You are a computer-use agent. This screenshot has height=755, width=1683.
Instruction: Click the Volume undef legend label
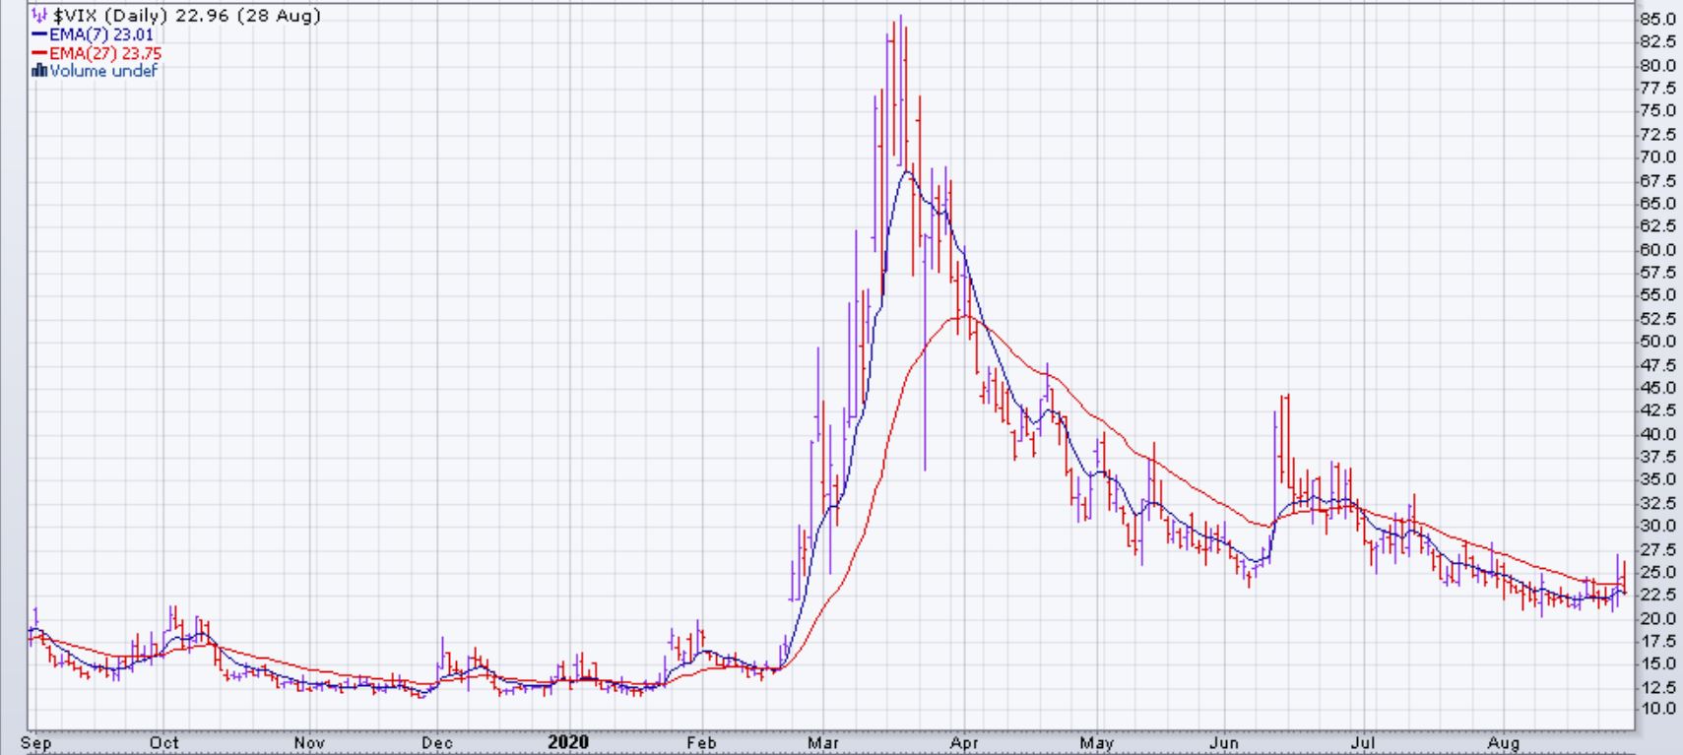pyautogui.click(x=103, y=71)
